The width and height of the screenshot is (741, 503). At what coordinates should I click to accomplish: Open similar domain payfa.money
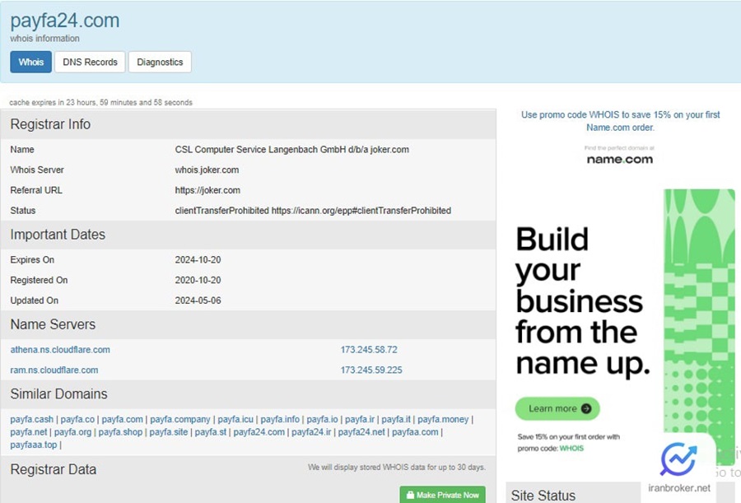[443, 419]
